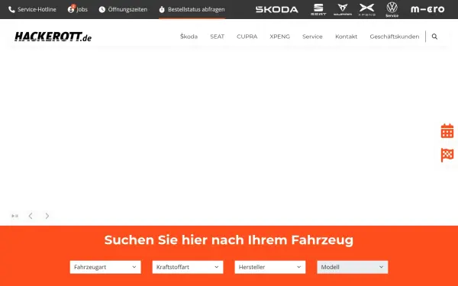This screenshot has height=286, width=458.
Task: Open the Škoda navigation menu
Action: coord(189,37)
